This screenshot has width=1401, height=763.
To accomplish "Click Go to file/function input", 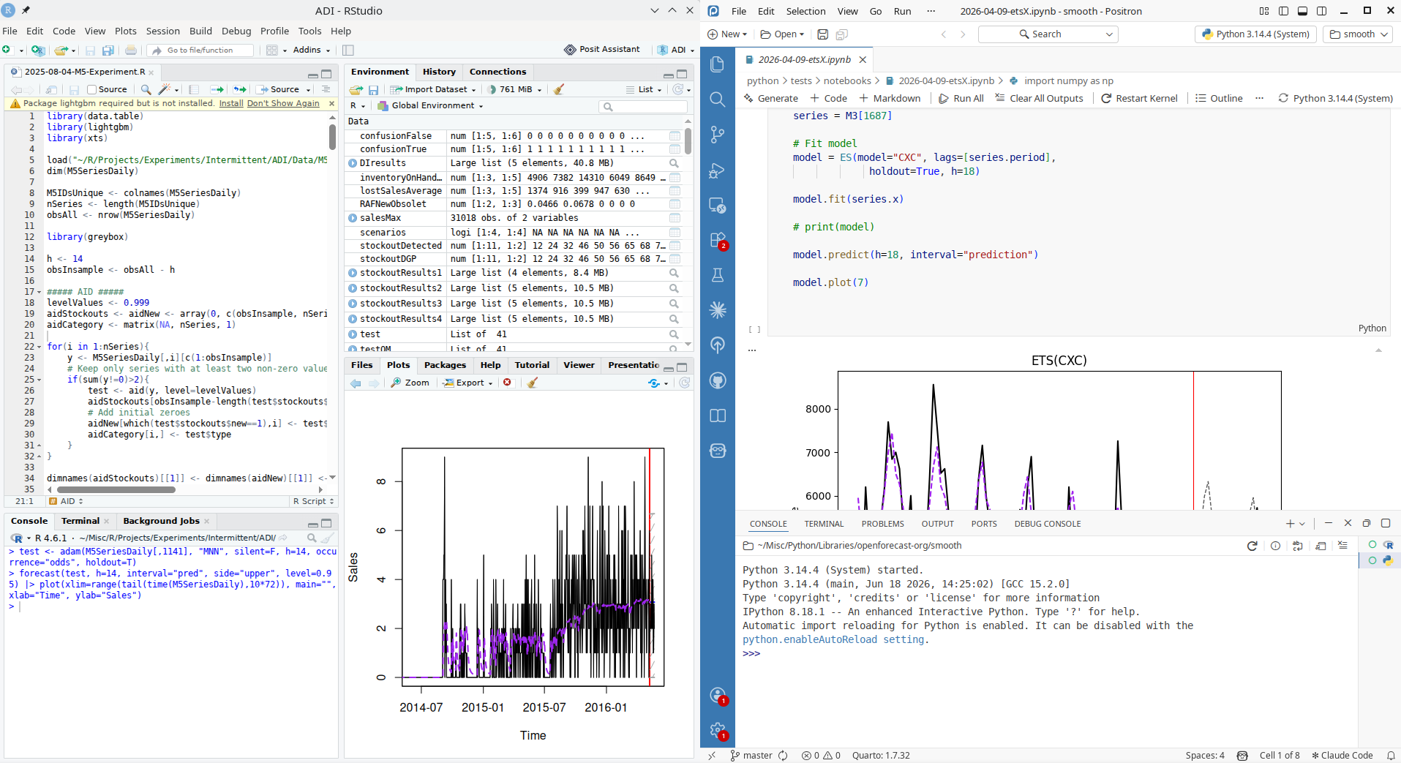I will (200, 50).
